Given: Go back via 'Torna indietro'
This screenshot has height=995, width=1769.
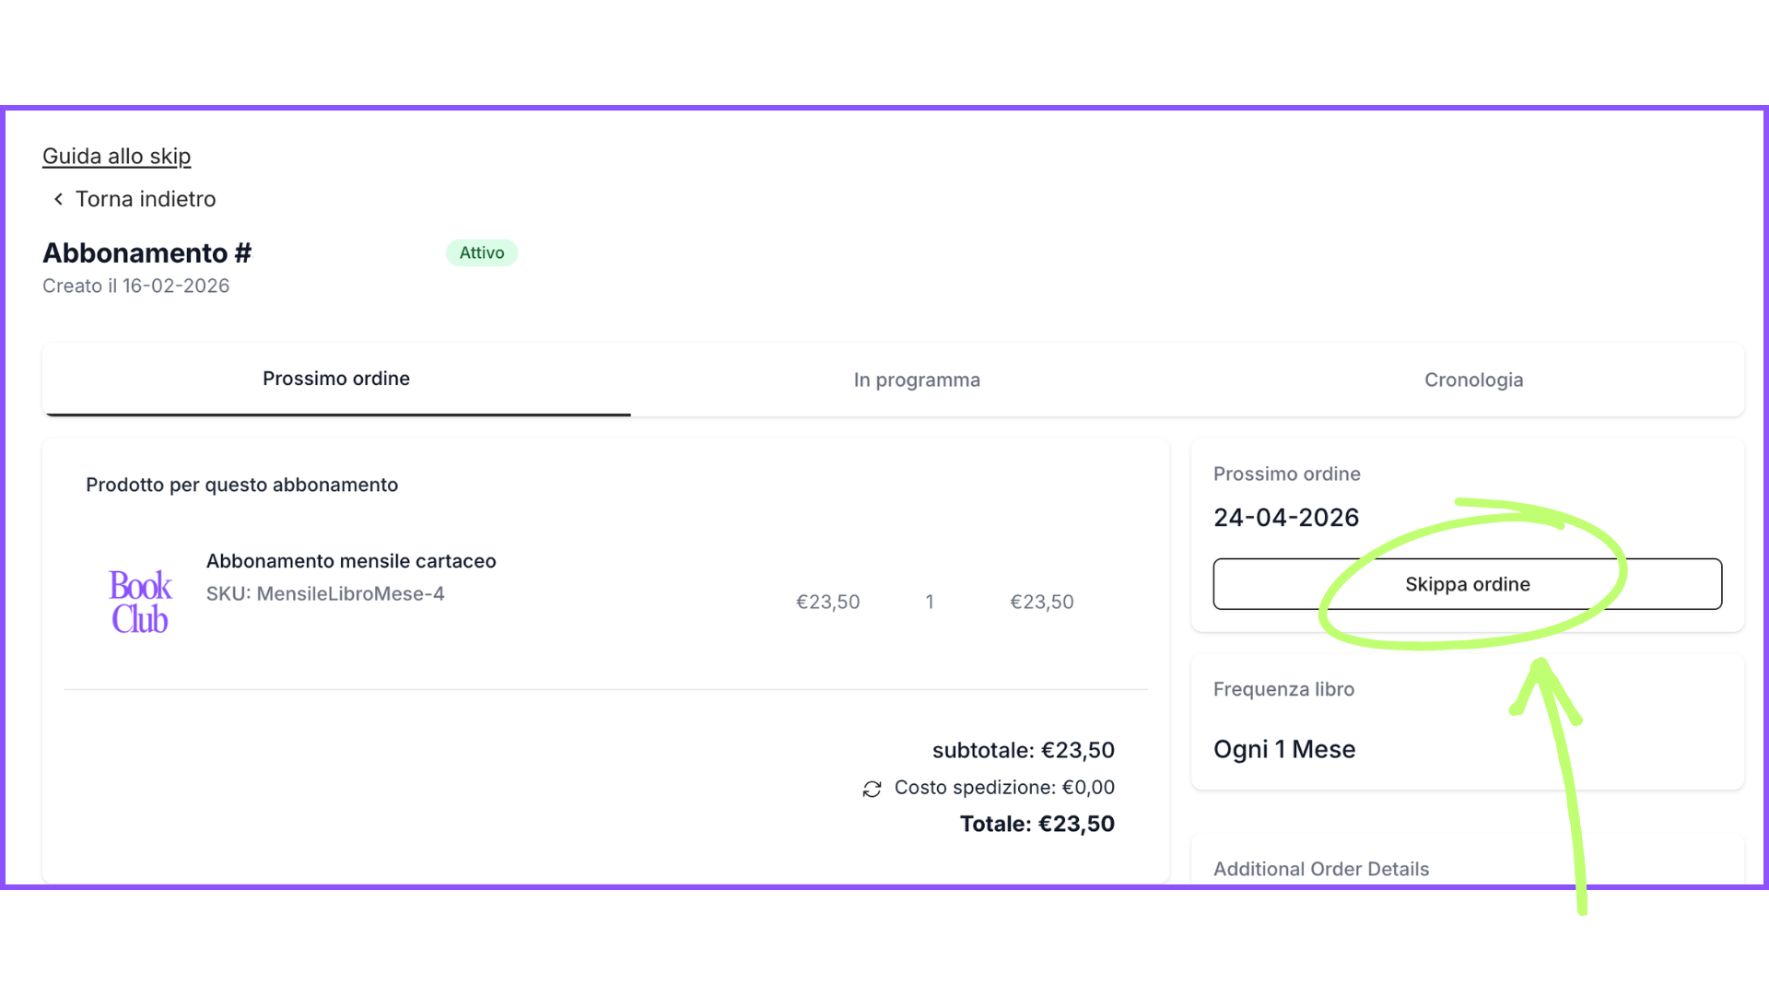Looking at the screenshot, I should tap(145, 199).
